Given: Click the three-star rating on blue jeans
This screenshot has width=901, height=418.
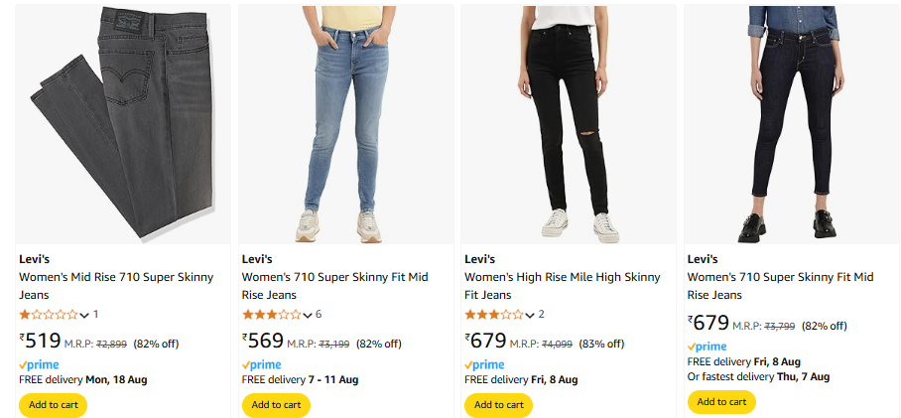Looking at the screenshot, I should click(271, 315).
